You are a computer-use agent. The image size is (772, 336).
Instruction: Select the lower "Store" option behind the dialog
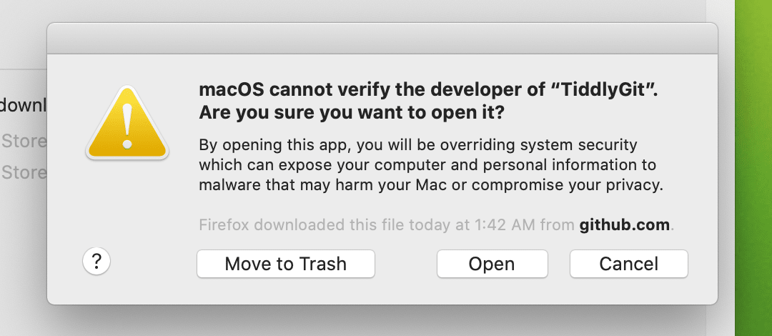click(24, 172)
